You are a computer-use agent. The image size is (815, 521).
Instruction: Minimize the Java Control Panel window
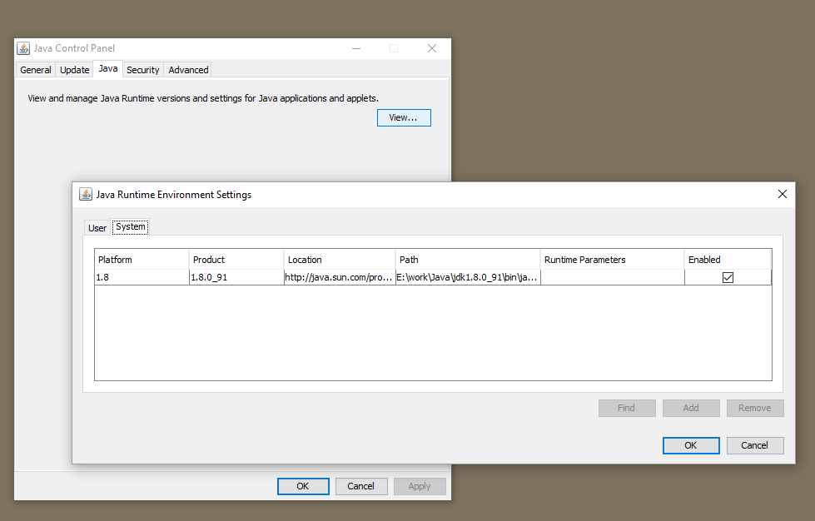(356, 48)
